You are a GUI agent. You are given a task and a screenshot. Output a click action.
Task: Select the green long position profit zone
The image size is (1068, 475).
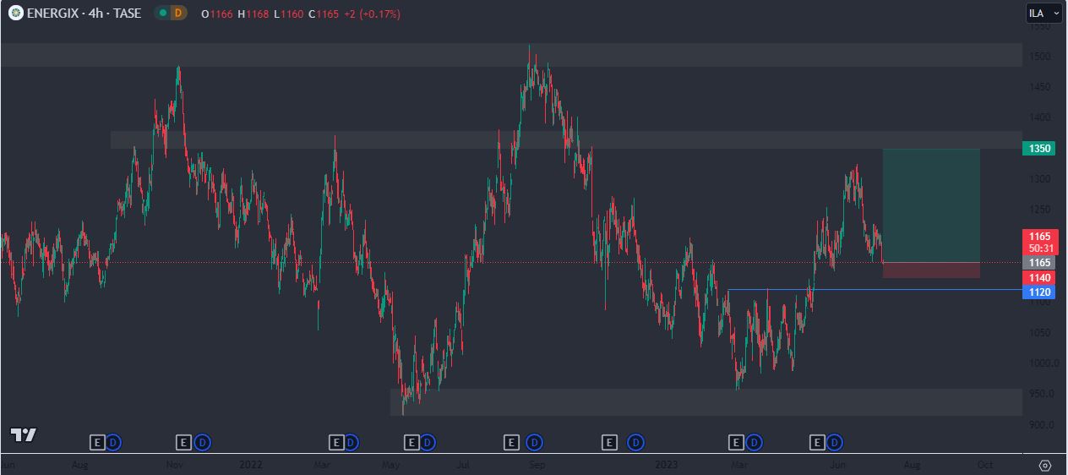pyautogui.click(x=931, y=205)
